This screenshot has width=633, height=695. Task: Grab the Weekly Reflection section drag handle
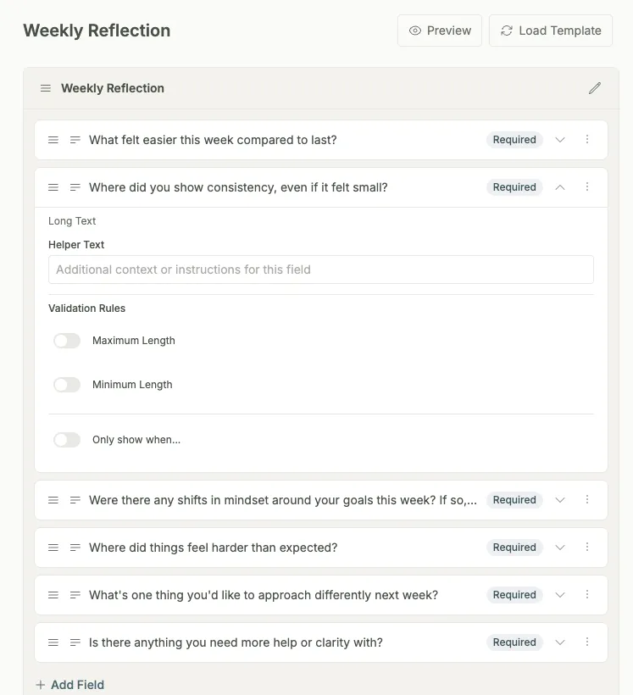click(46, 88)
